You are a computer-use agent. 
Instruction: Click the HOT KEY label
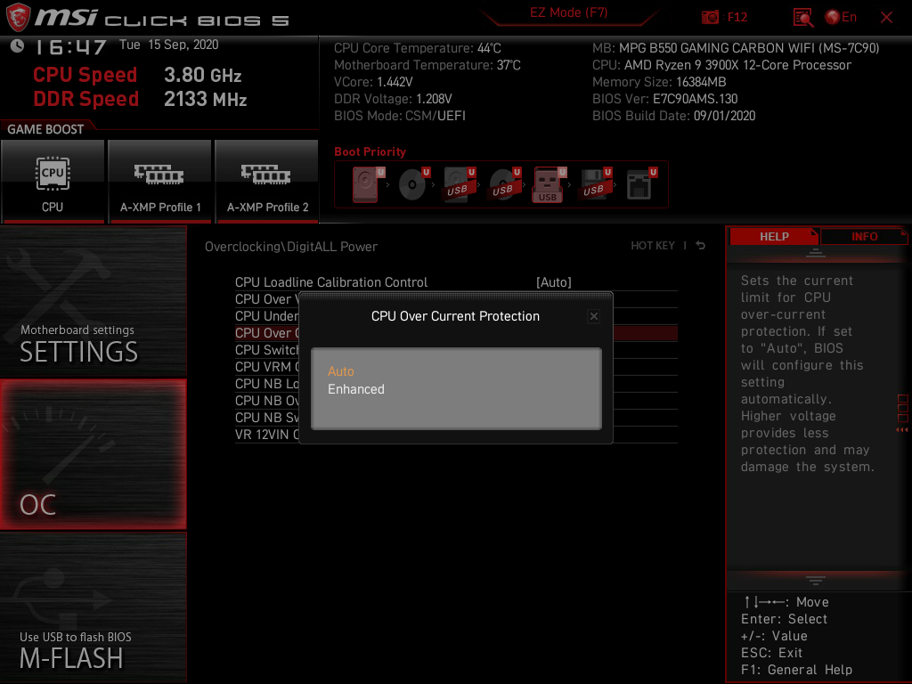coord(653,246)
